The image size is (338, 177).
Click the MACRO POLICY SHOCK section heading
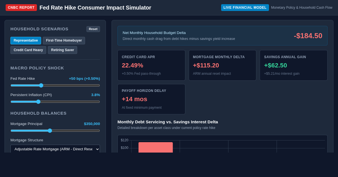37,68
